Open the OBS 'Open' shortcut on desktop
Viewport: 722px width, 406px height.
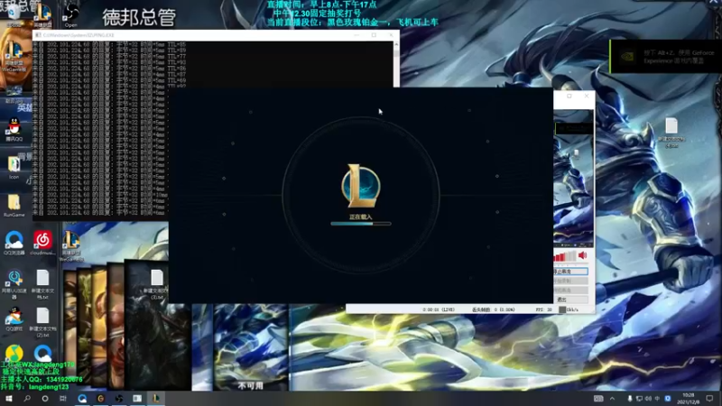(71, 15)
